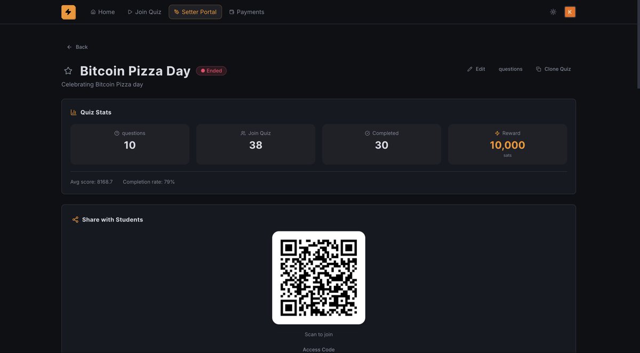Click the people icon in Join Quiz card
640x353 pixels.
click(x=243, y=133)
